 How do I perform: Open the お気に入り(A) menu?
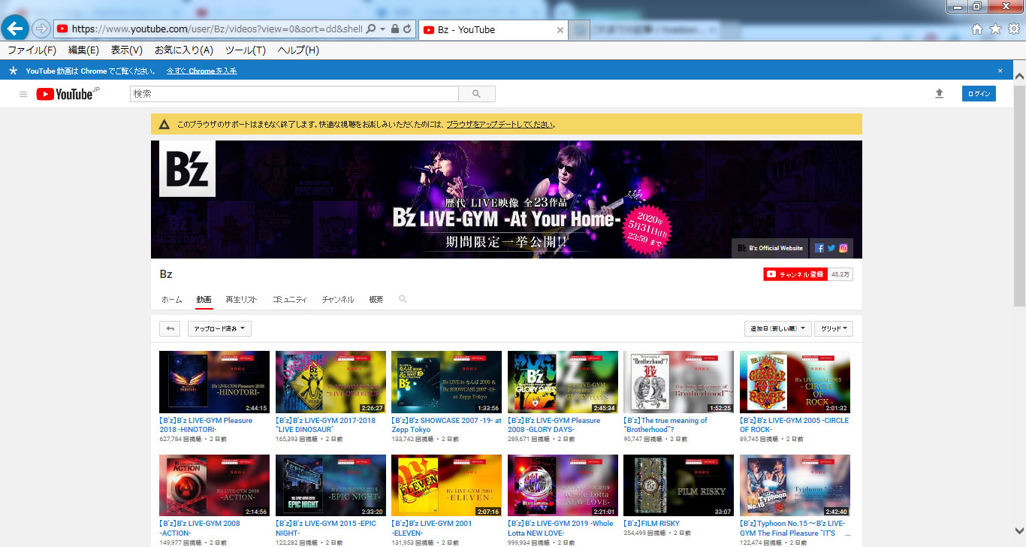pyautogui.click(x=184, y=50)
